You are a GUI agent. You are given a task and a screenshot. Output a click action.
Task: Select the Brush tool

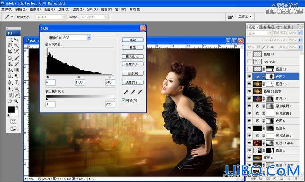[x=16, y=58]
